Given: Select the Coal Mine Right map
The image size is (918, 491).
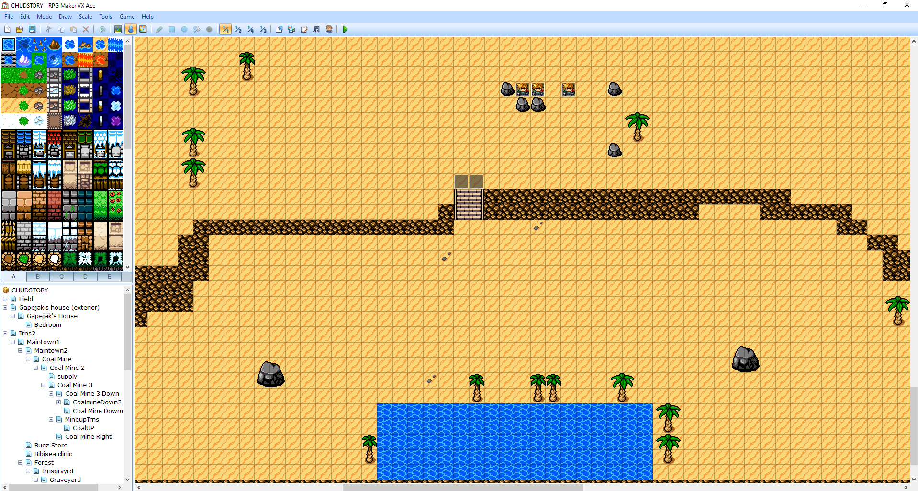Looking at the screenshot, I should pyautogui.click(x=88, y=437).
